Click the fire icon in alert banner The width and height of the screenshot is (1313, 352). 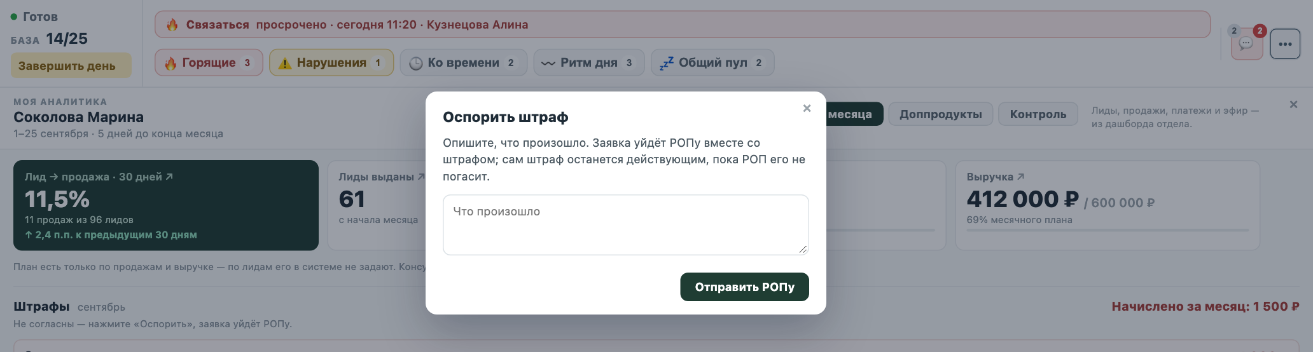coord(172,25)
